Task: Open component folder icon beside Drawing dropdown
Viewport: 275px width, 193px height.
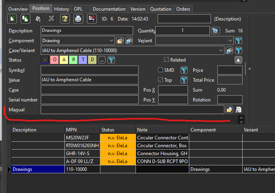Action: [119, 41]
